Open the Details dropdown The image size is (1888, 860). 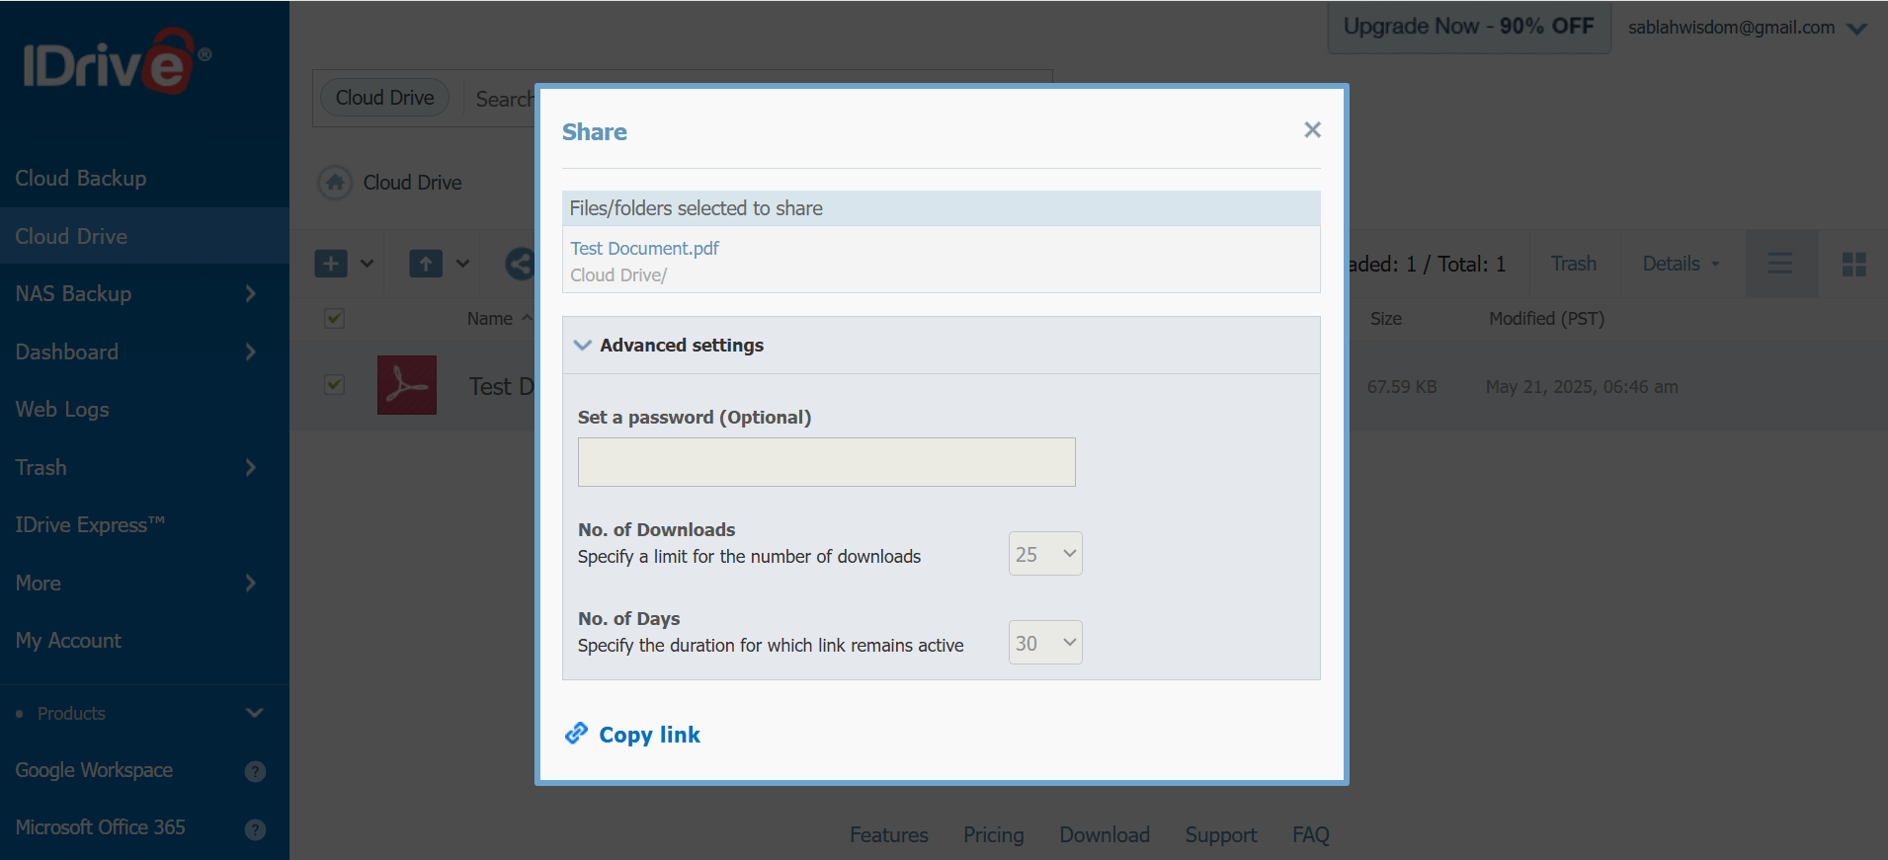pyautogui.click(x=1681, y=264)
